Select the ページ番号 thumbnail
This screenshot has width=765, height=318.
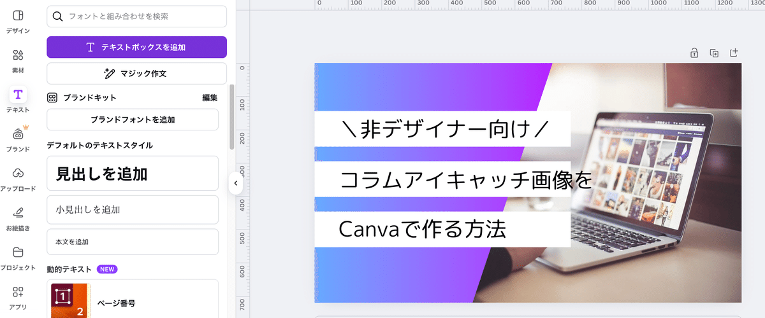pyautogui.click(x=69, y=301)
